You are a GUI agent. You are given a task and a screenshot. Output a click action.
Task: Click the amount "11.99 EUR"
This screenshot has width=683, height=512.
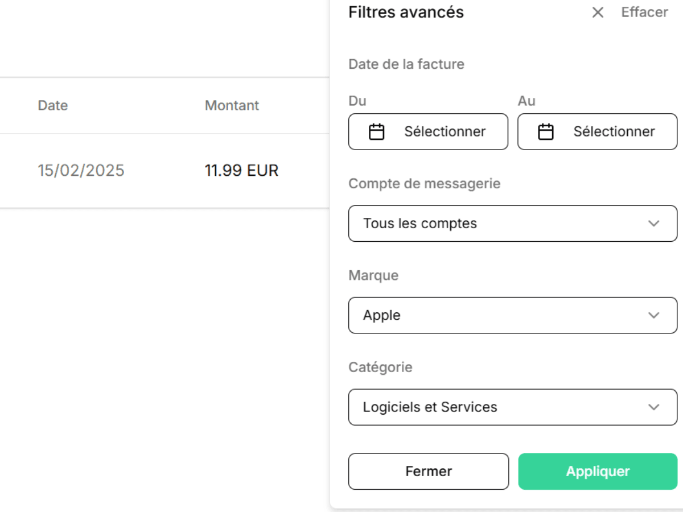241,170
